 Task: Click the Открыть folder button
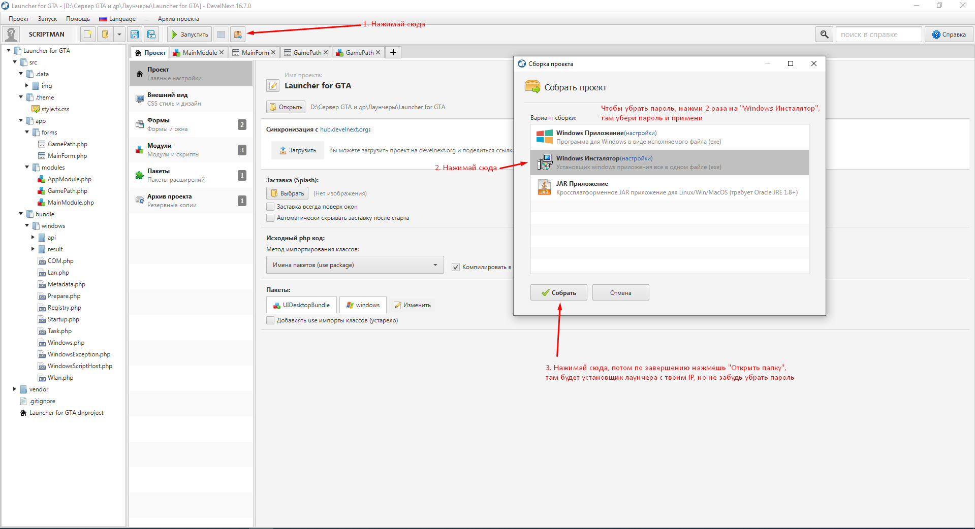click(286, 107)
